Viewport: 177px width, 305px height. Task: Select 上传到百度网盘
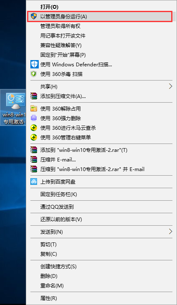click(x=58, y=182)
